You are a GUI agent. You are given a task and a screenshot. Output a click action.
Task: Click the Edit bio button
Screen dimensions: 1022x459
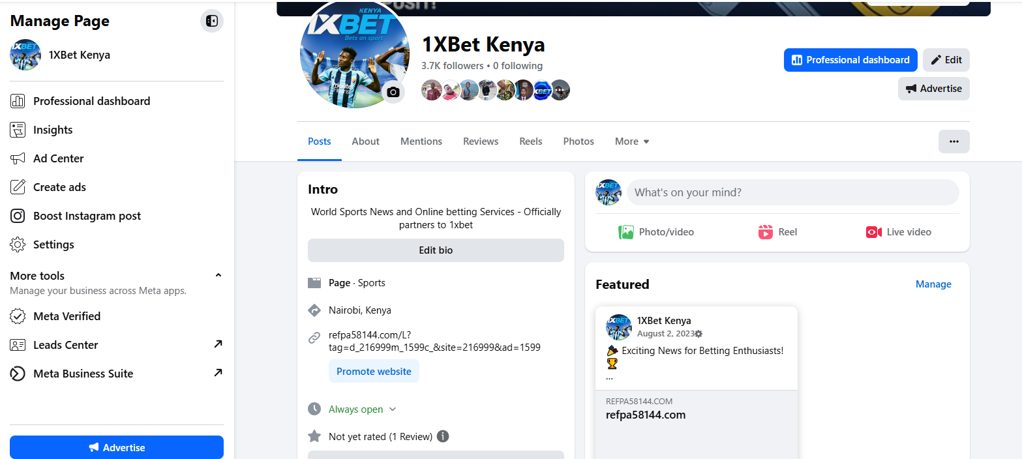(436, 250)
